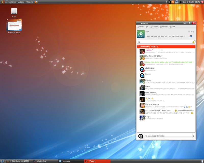Collapse the Conectado contact group
This screenshot has height=163, width=204.
[138, 47]
